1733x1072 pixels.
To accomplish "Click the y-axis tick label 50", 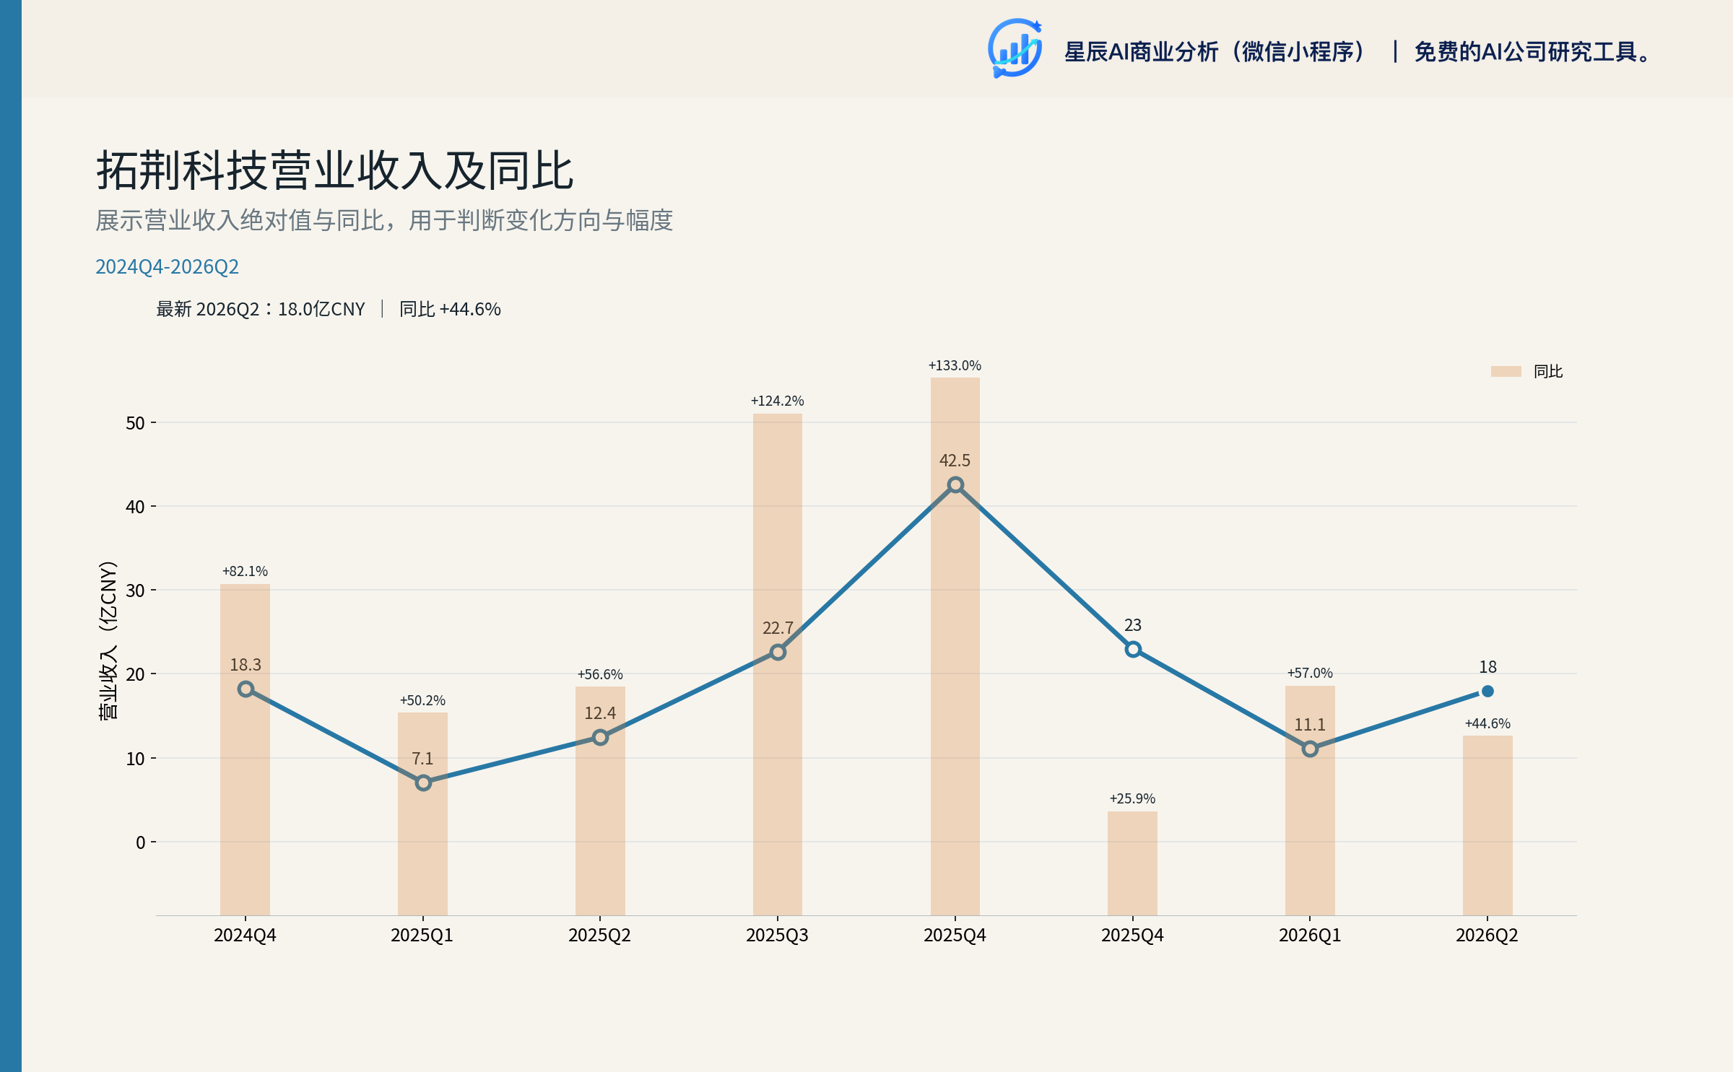I will 135,423.
